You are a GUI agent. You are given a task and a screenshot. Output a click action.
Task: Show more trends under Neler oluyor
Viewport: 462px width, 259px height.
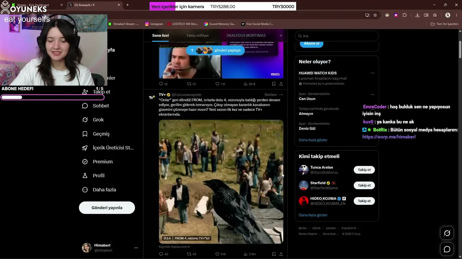pos(313,140)
